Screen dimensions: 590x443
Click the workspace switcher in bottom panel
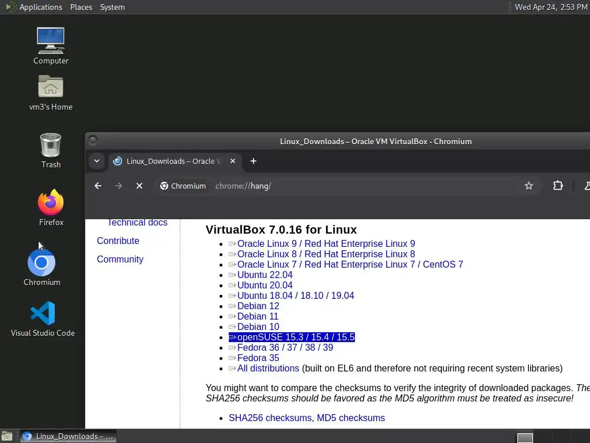click(x=525, y=437)
